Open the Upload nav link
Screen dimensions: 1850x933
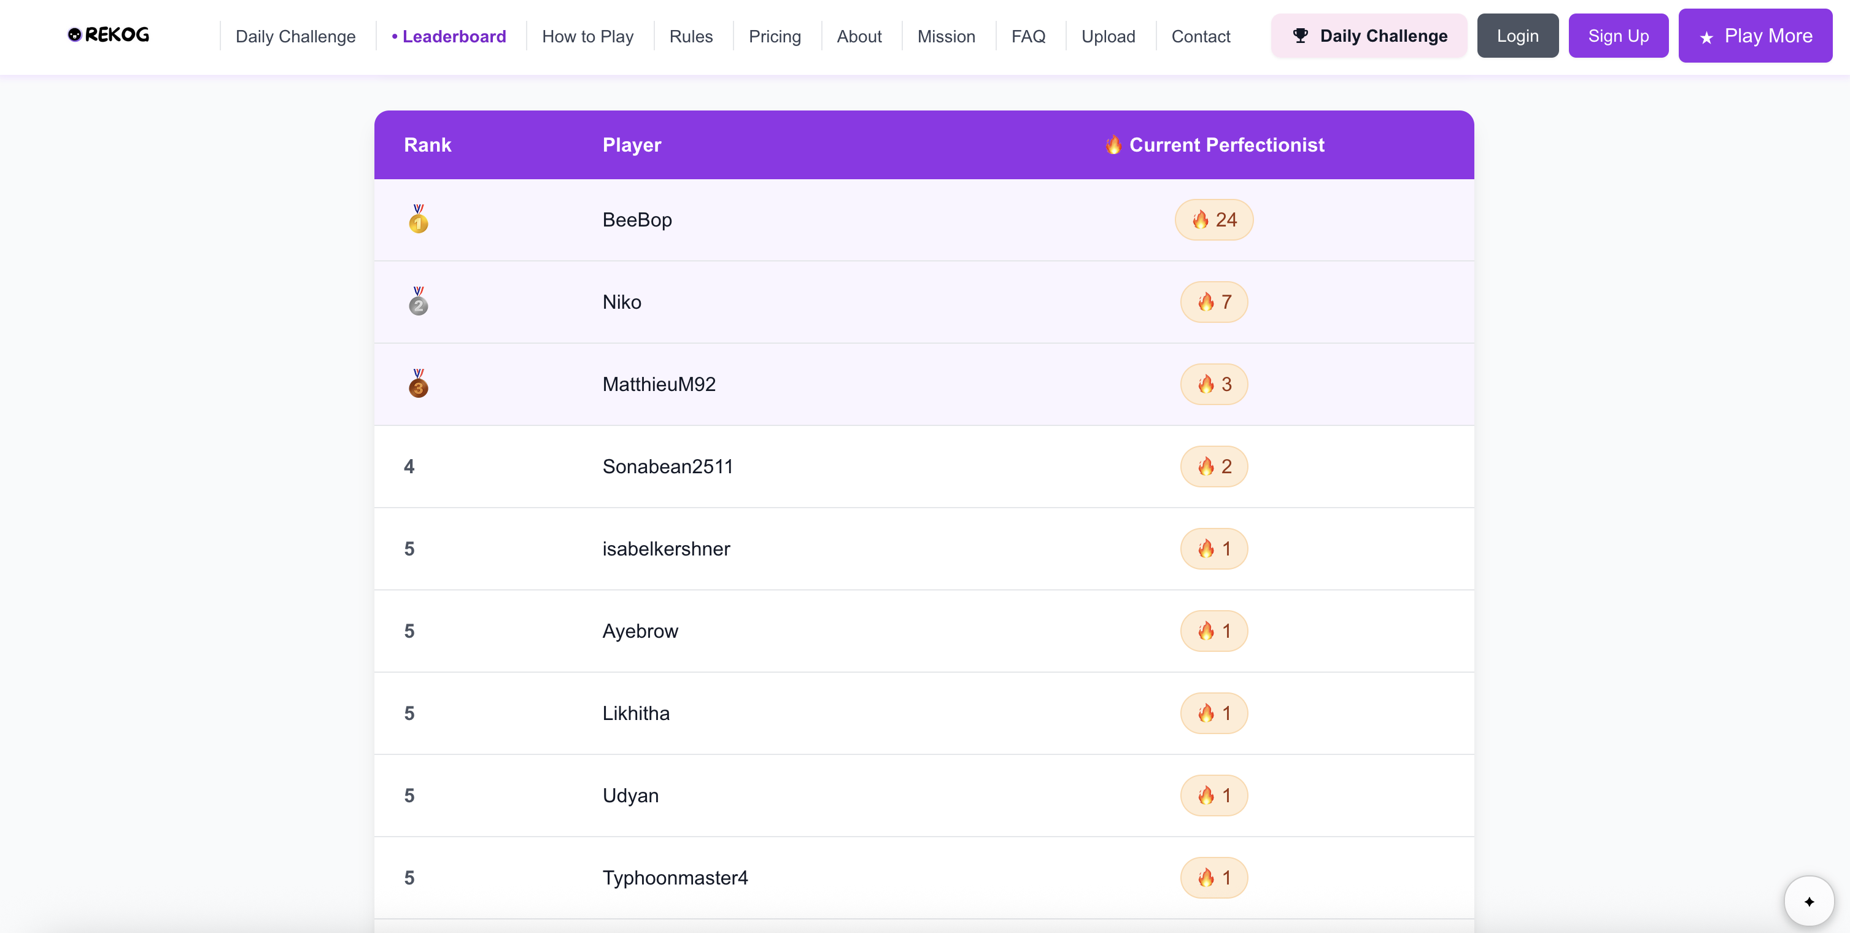click(x=1107, y=36)
